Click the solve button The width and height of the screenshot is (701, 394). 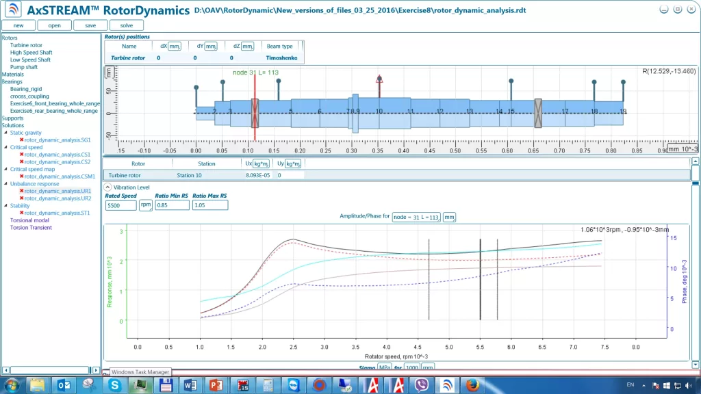[x=127, y=25]
